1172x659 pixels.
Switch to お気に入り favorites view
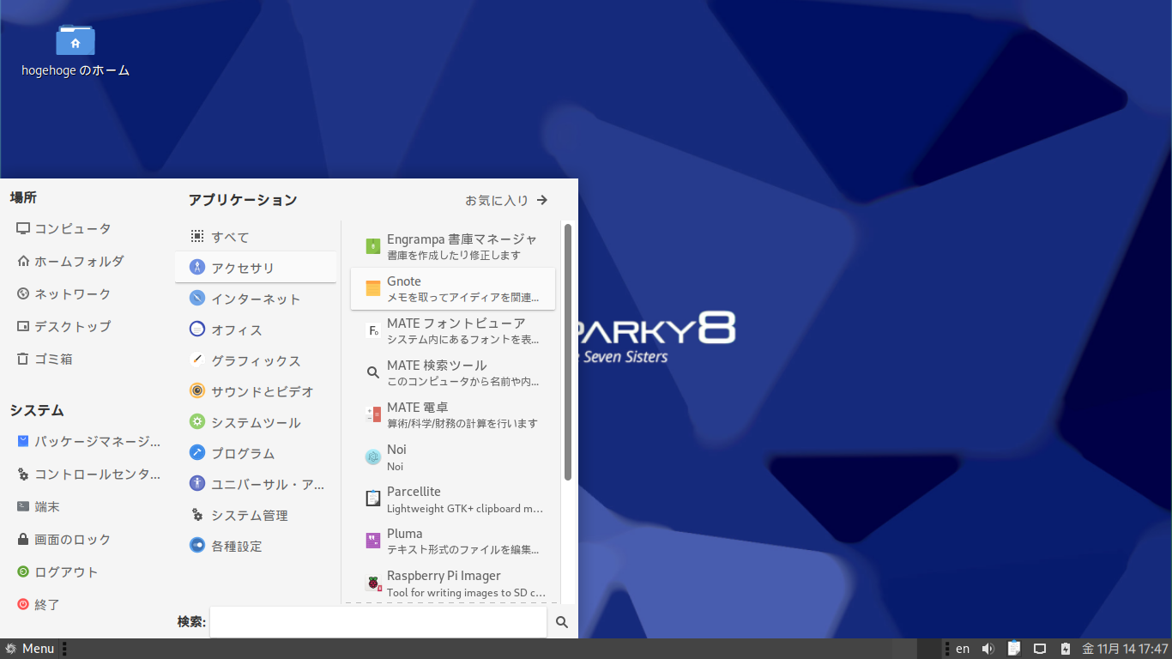506,200
